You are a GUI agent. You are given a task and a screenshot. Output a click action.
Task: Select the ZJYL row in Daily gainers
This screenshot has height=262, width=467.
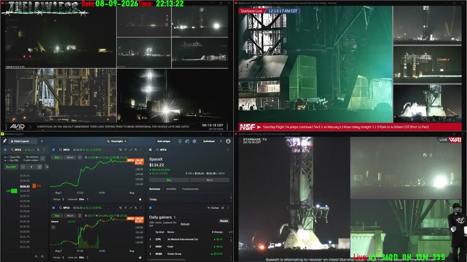point(190,239)
